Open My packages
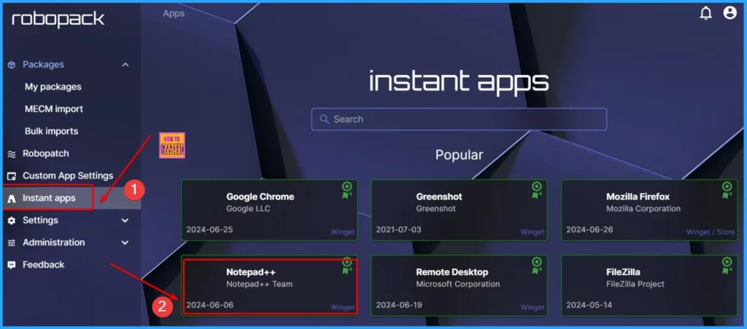 coord(53,87)
